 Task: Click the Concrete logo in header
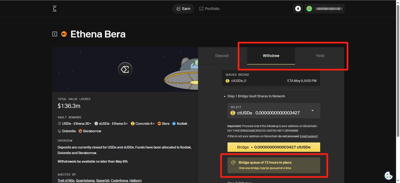(55, 9)
